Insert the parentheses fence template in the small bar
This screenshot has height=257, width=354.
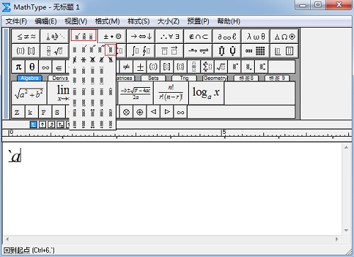[154, 67]
